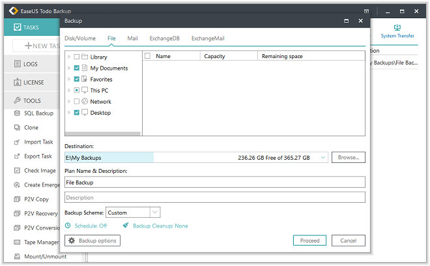
Task: Open the ExchangeMail tab
Action: click(208, 38)
